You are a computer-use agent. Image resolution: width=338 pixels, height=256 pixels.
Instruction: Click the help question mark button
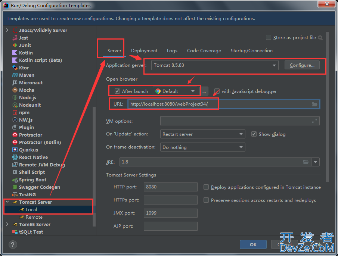point(13,244)
